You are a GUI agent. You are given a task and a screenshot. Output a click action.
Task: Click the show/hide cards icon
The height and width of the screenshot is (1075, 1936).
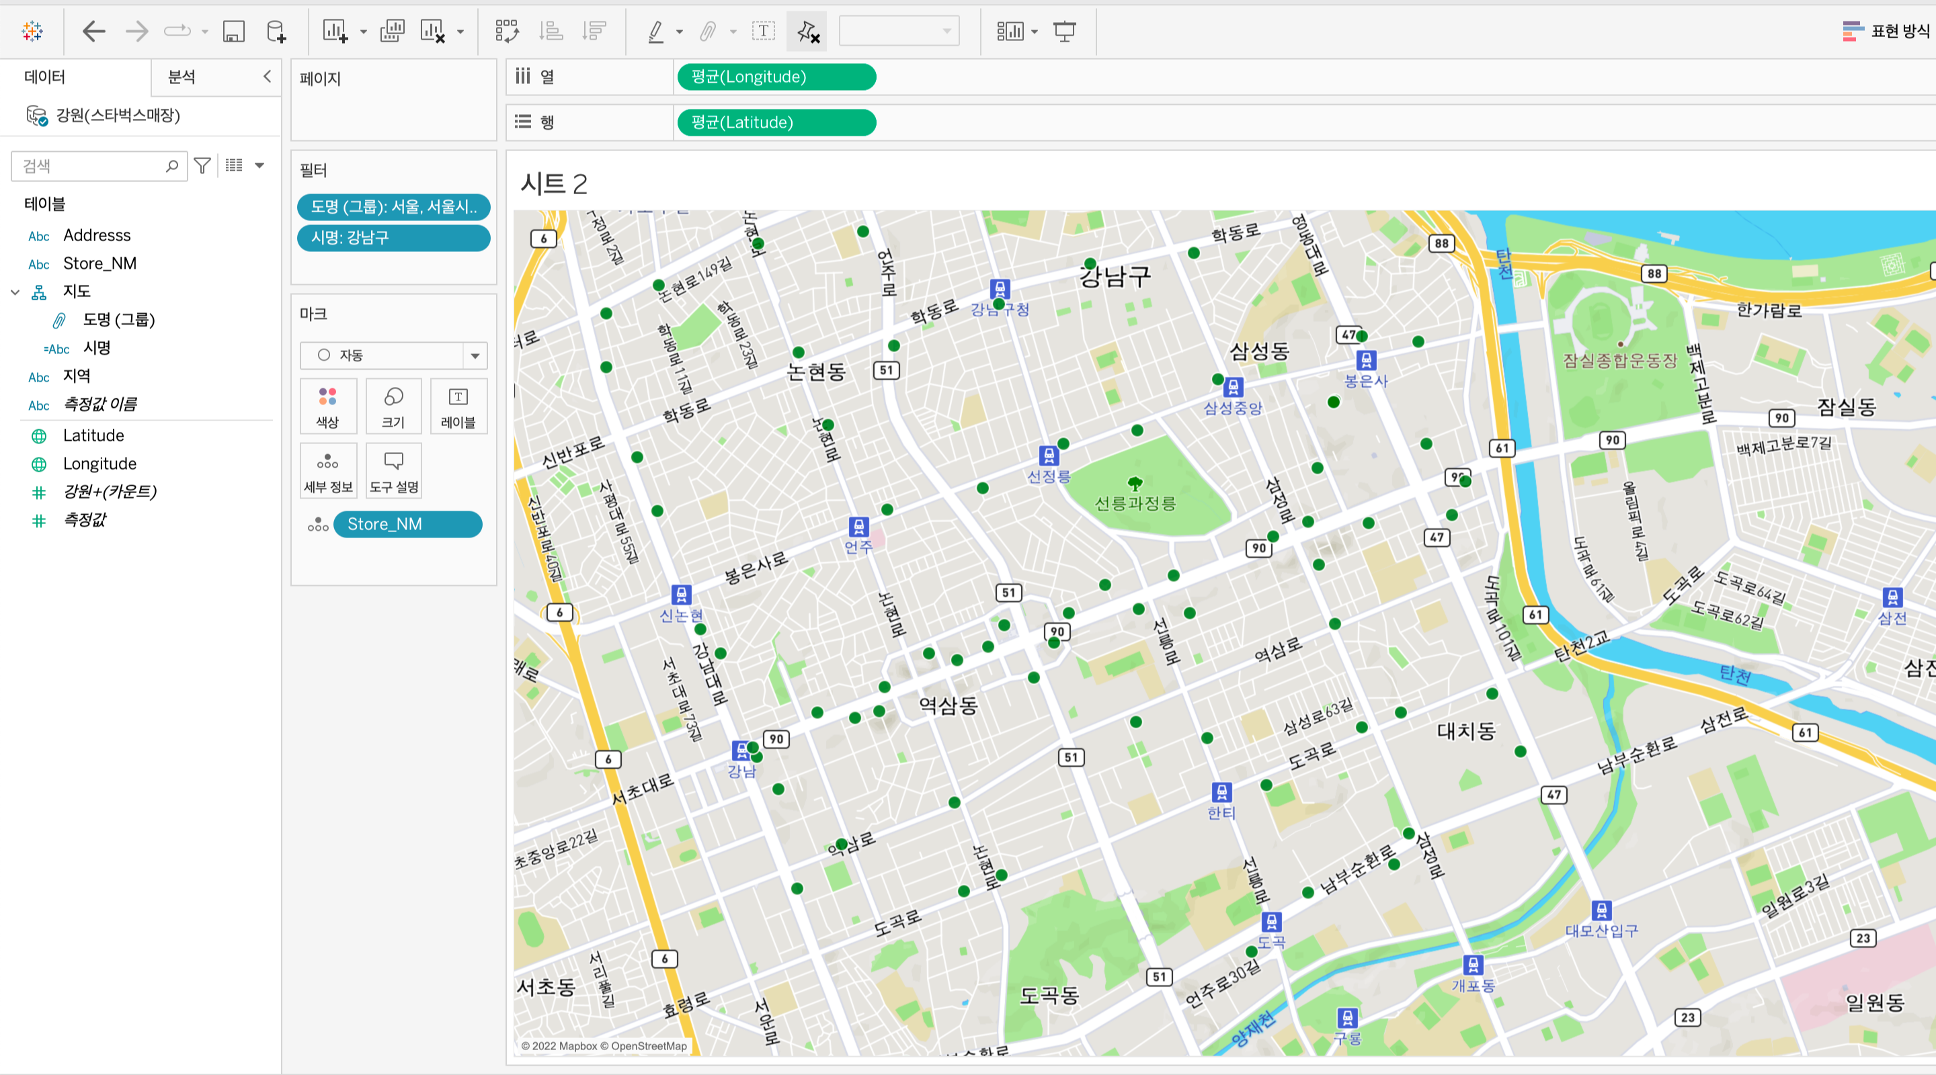tap(1010, 31)
